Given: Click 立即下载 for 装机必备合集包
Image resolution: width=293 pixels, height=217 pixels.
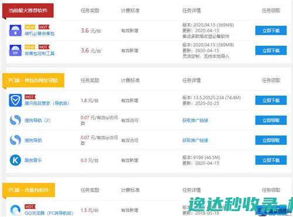Looking at the screenshot, I should 271,30.
